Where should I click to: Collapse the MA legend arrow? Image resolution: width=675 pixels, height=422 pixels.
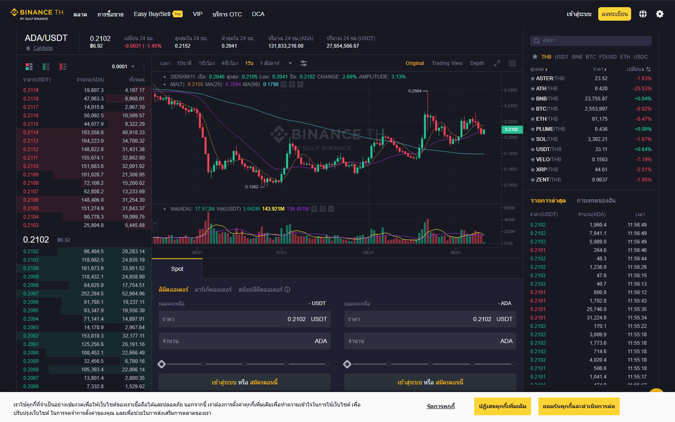click(x=165, y=84)
